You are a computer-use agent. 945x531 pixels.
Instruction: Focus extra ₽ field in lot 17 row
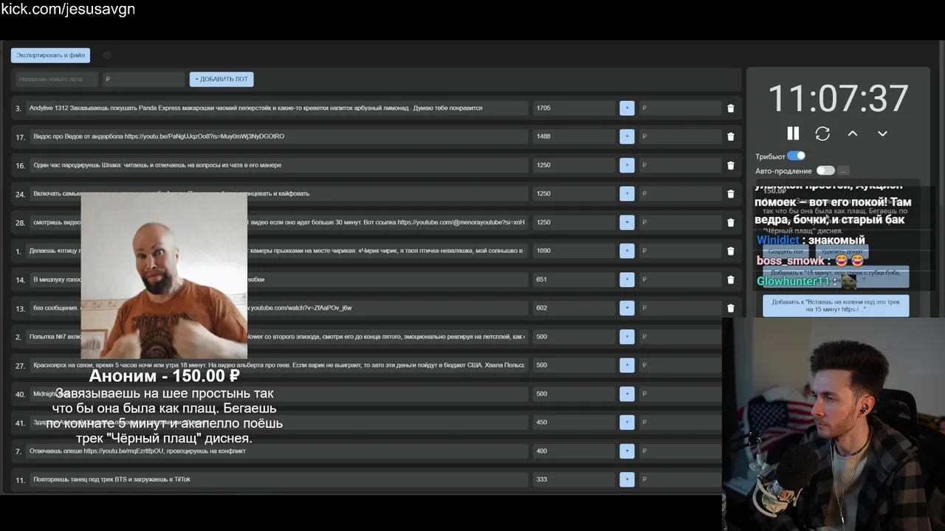pos(680,136)
